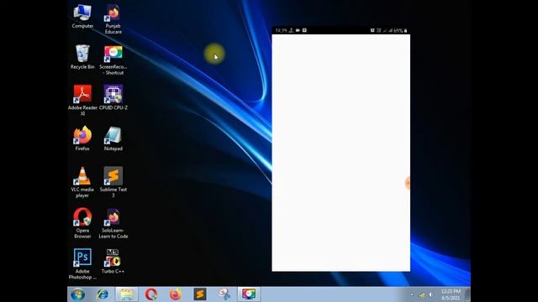Image resolution: width=538 pixels, height=302 pixels.
Task: Click the Show desktop button
Action: tap(467, 294)
